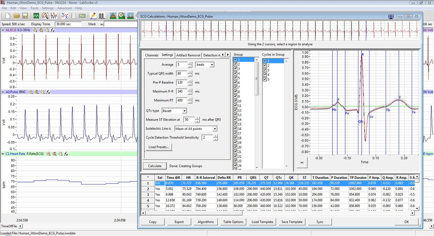The image size is (434, 236).
Task: Click the calculator (123) toolbar icon
Action: (82, 16)
